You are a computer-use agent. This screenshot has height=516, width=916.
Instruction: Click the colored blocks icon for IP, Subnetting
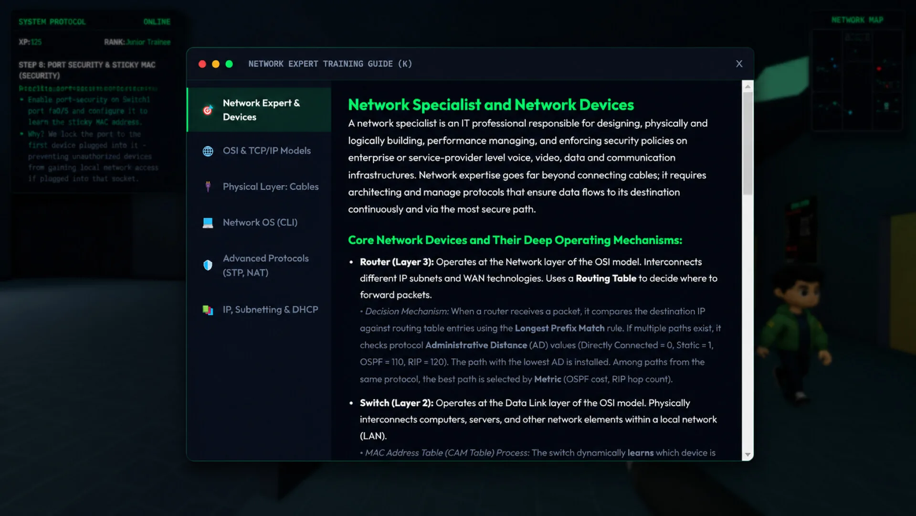(x=208, y=310)
